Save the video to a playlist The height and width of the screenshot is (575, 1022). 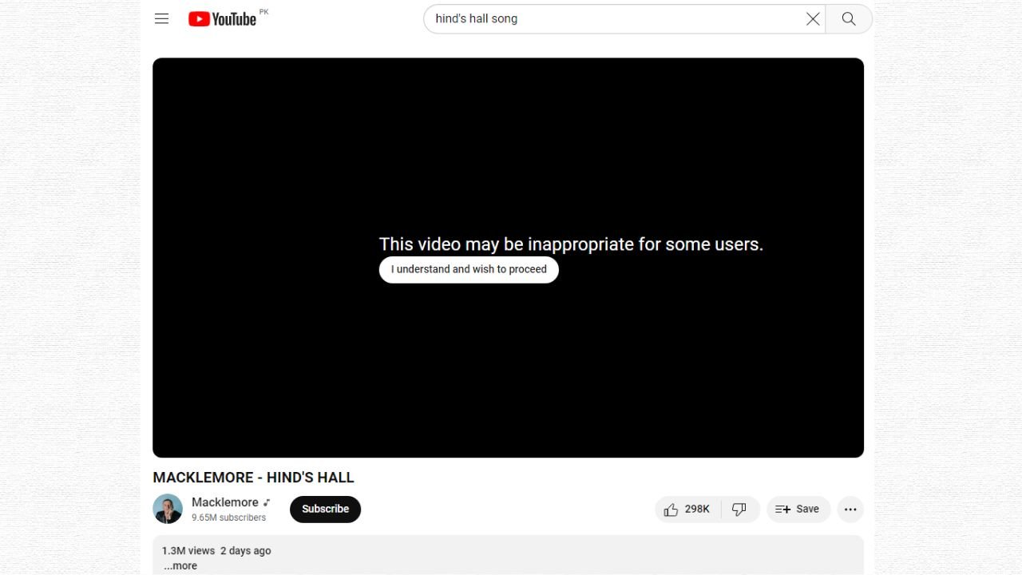(x=798, y=510)
